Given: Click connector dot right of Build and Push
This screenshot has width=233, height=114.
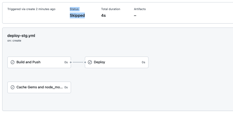Looking at the screenshot, I should (x=71, y=62).
